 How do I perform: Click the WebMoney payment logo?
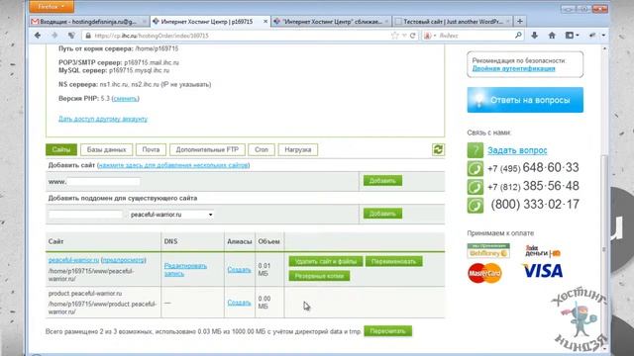pyautogui.click(x=488, y=250)
